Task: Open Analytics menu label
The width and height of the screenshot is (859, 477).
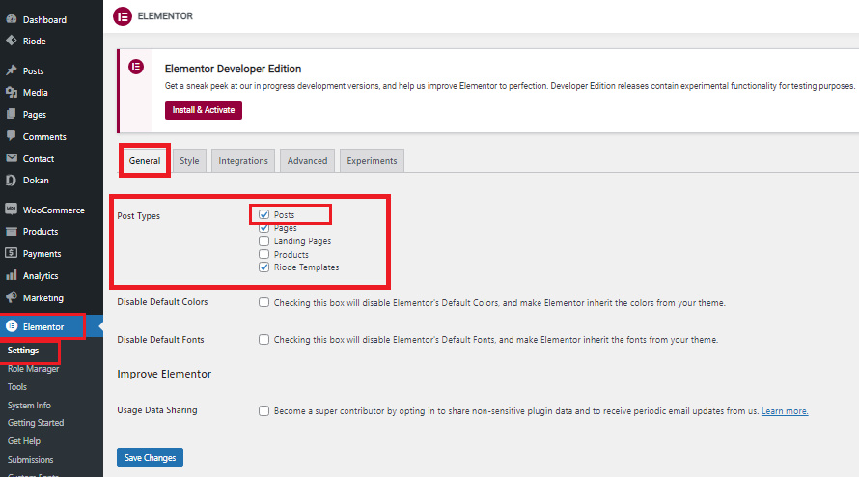Action: click(x=41, y=276)
